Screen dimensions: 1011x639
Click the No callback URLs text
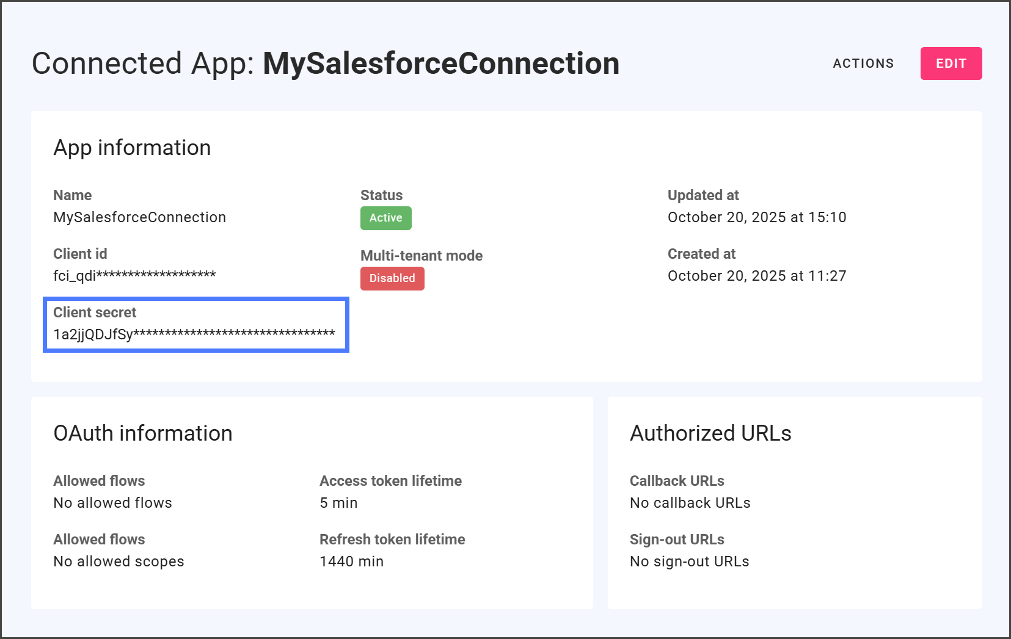[690, 503]
